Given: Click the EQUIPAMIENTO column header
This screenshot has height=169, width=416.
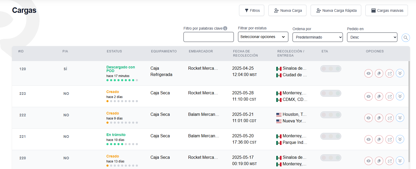Looking at the screenshot, I should coord(164,51).
